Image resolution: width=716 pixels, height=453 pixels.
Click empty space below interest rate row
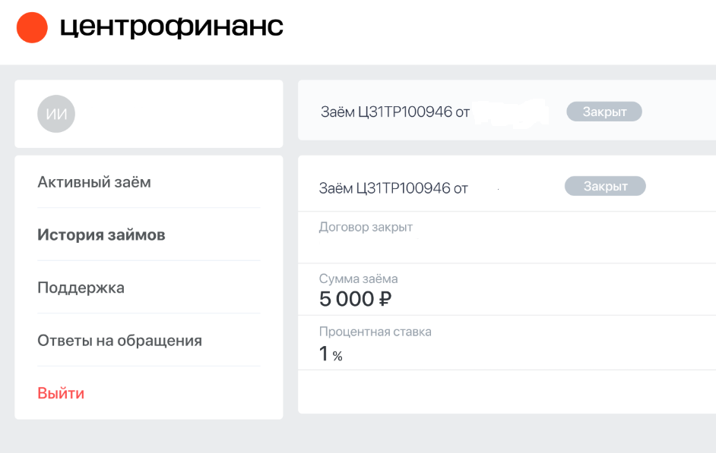click(x=507, y=392)
